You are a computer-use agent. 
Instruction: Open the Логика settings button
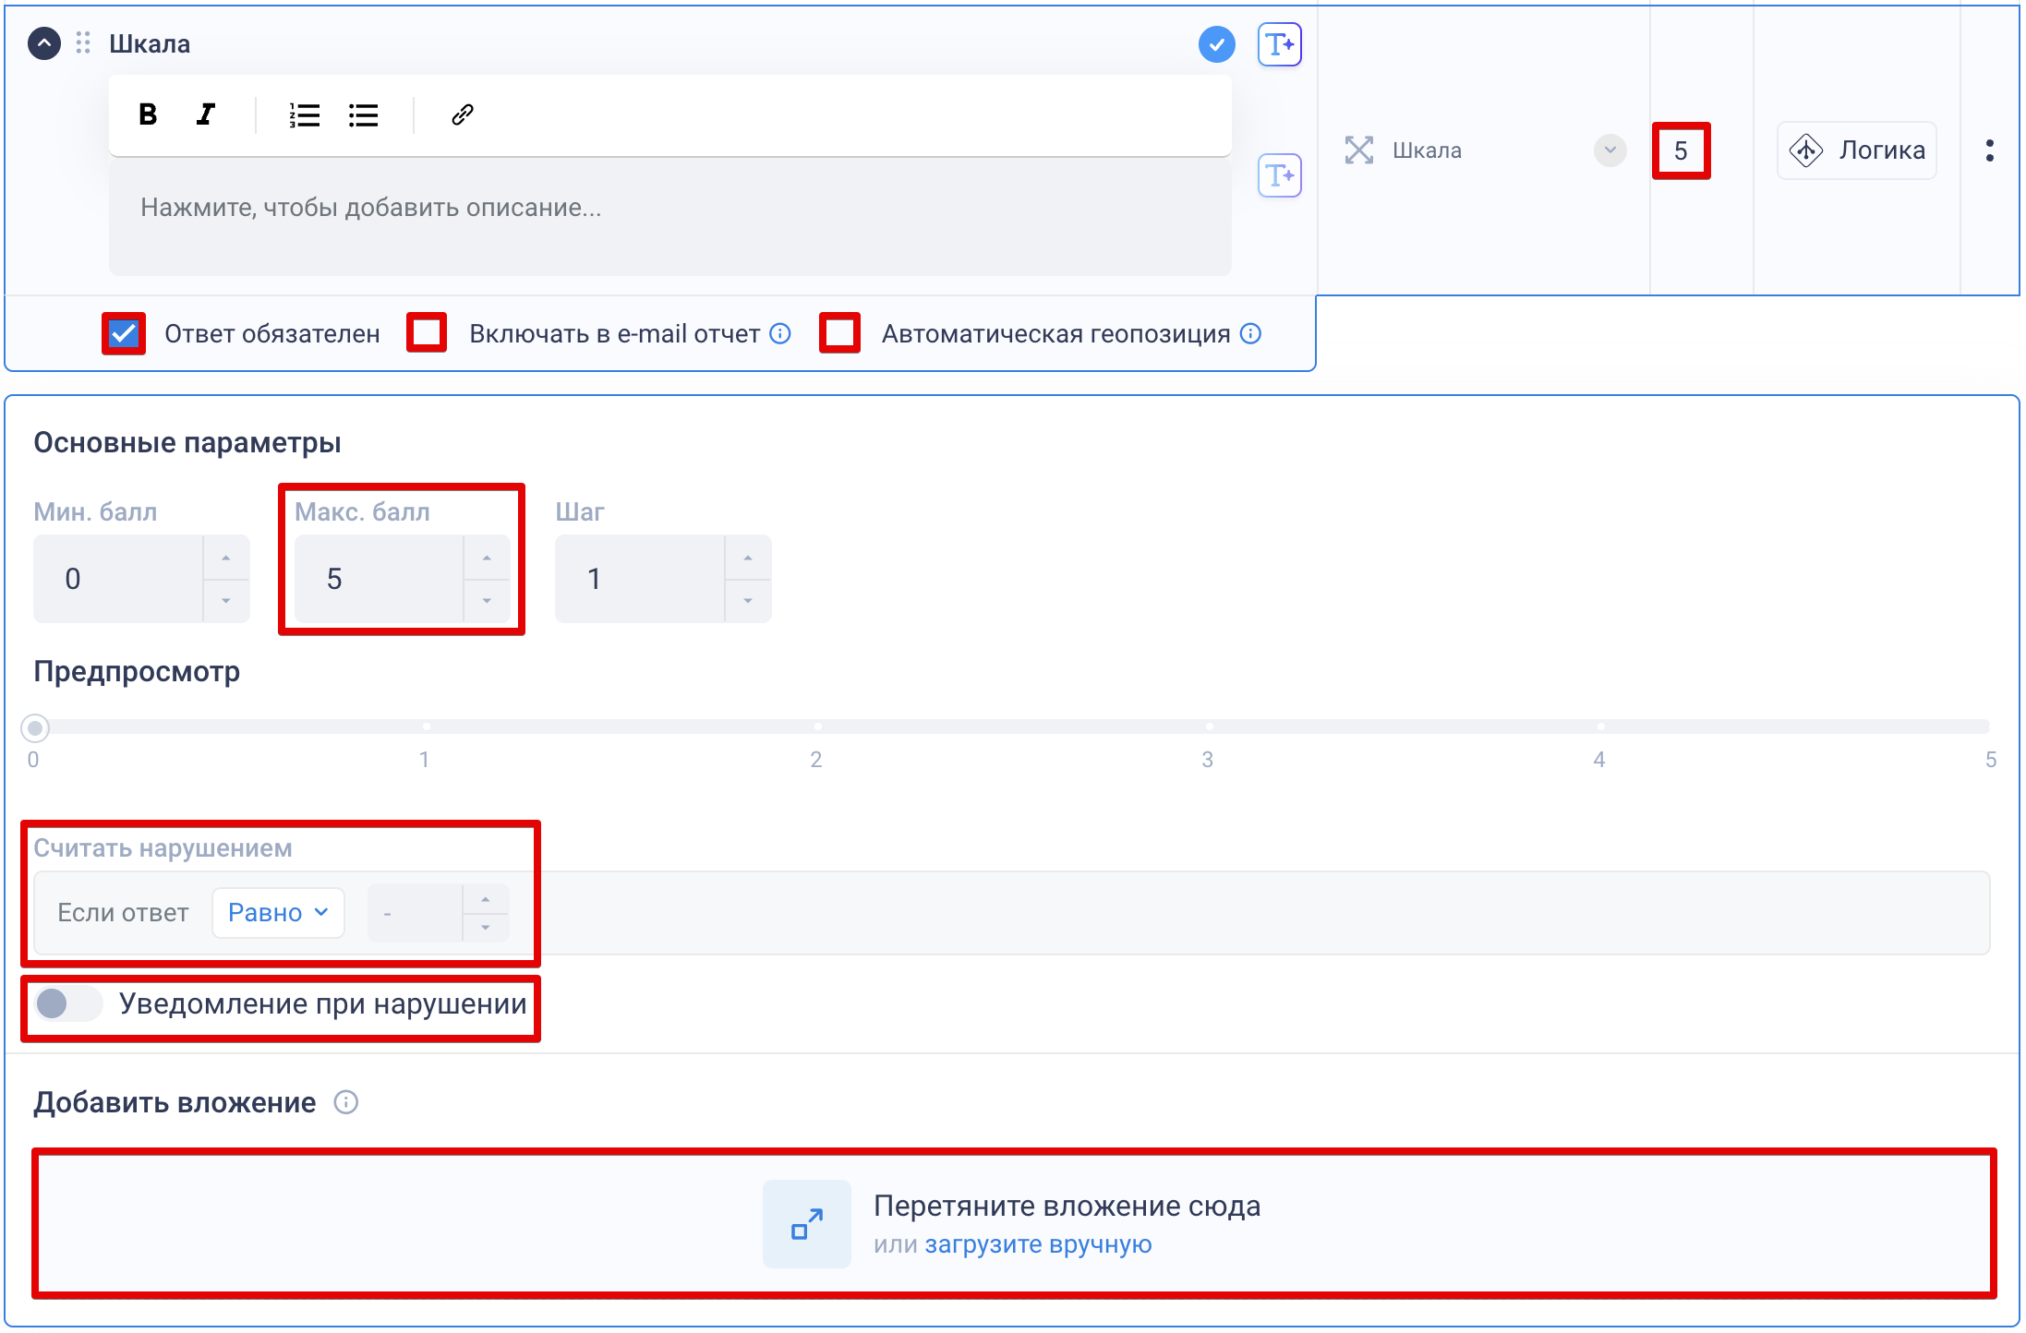coord(1857,150)
